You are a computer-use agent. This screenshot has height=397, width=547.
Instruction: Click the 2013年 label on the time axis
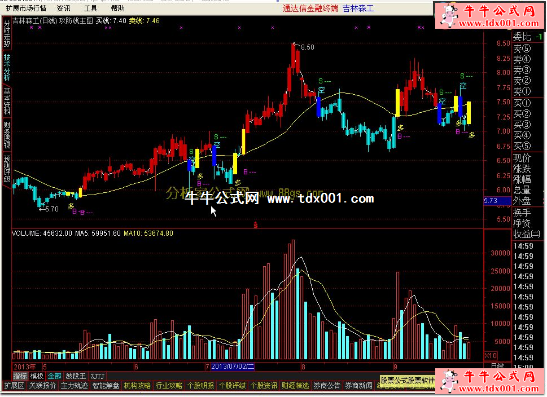tap(24, 367)
